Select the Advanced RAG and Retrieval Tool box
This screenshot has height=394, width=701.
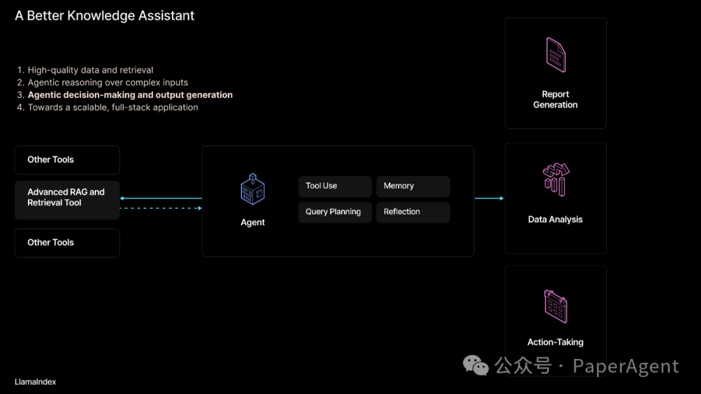point(67,198)
